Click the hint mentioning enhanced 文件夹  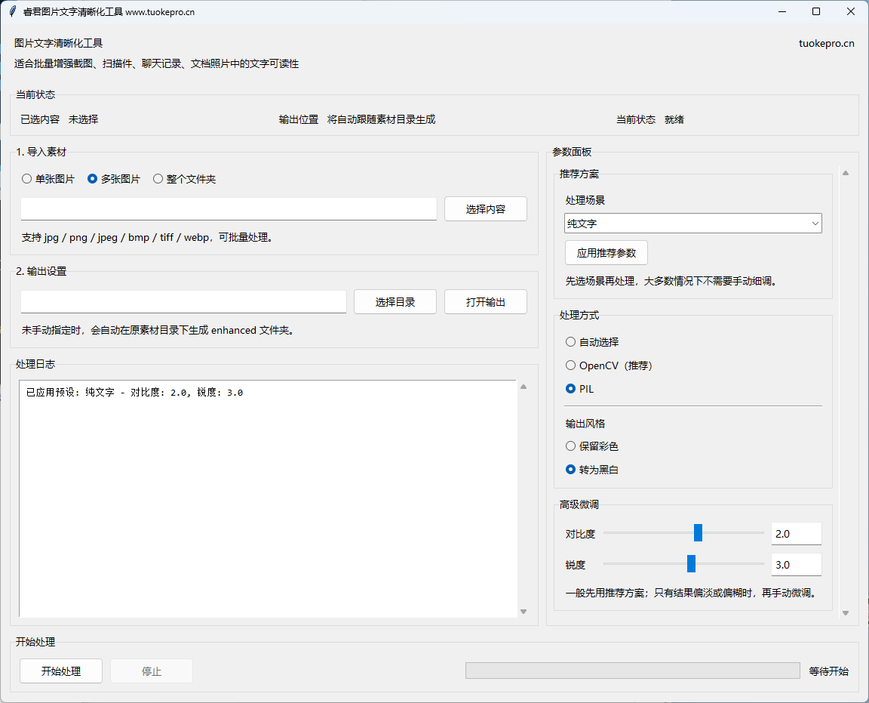pyautogui.click(x=158, y=330)
